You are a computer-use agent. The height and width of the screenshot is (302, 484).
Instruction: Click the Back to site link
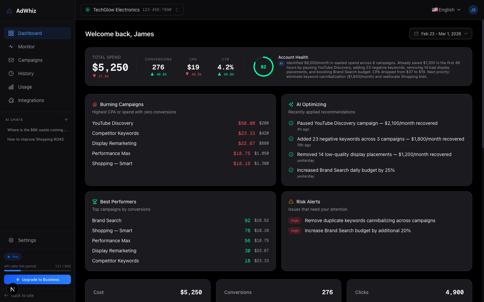pyautogui.click(x=22, y=295)
